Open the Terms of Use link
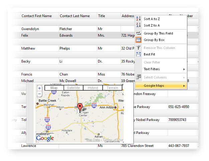The width and height of the screenshot is (209, 161). pyautogui.click(x=113, y=140)
